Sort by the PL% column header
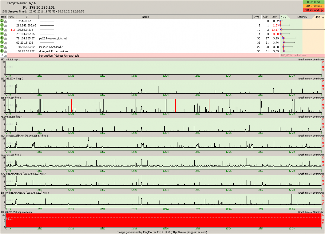The image size is (325, 234). (11, 17)
